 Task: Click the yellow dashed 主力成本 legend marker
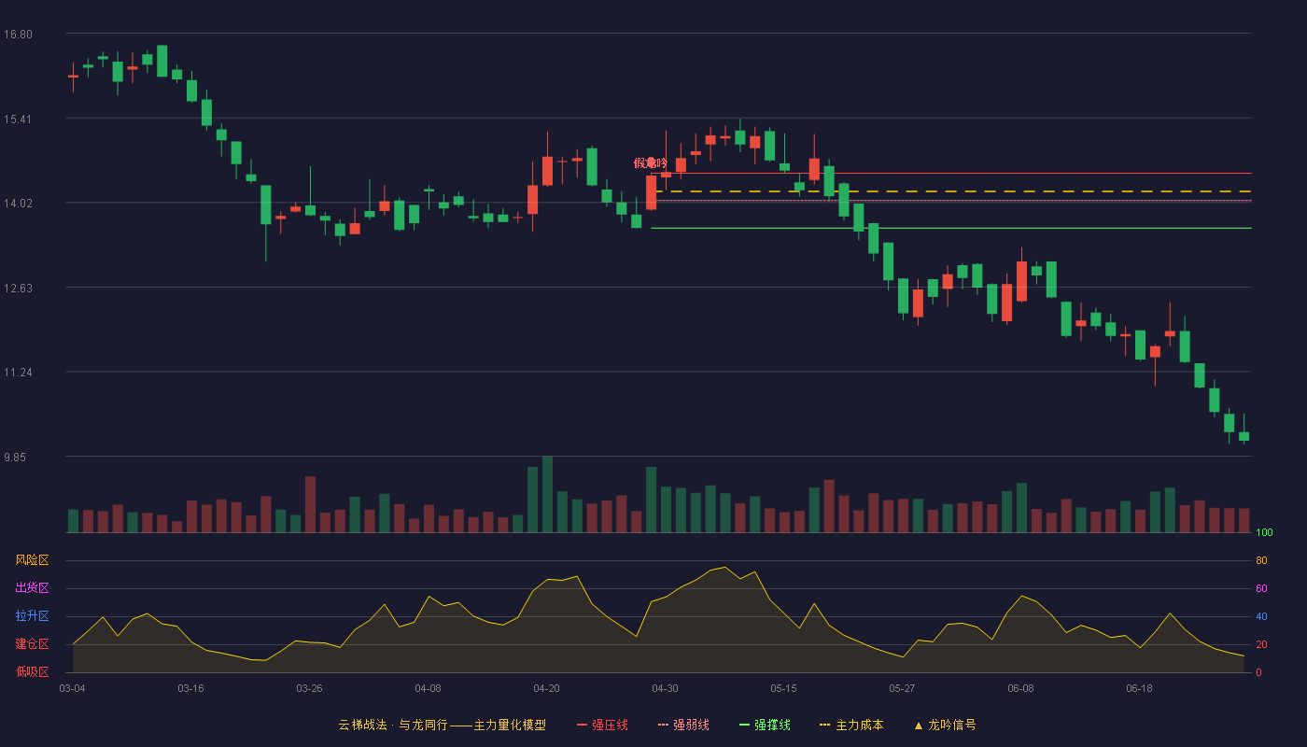coord(825,725)
